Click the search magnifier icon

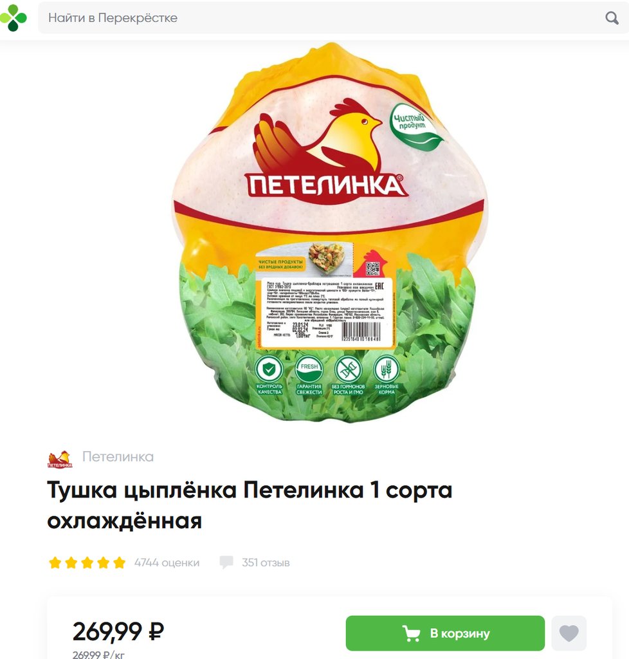tap(612, 18)
